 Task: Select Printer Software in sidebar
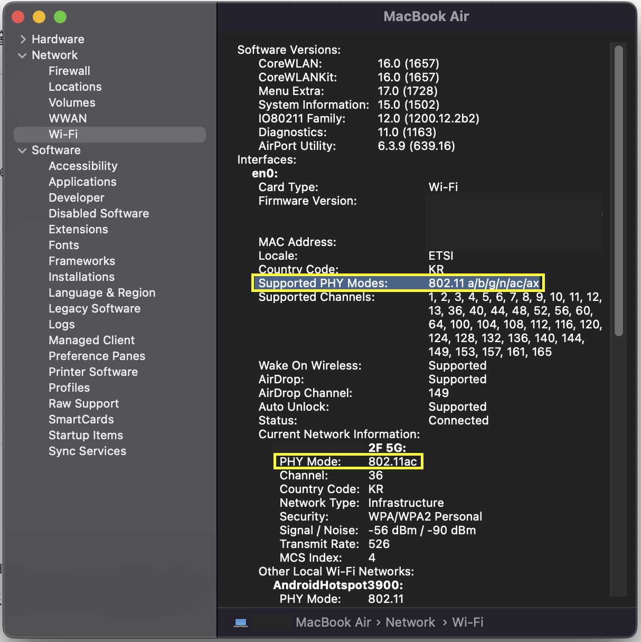(93, 372)
